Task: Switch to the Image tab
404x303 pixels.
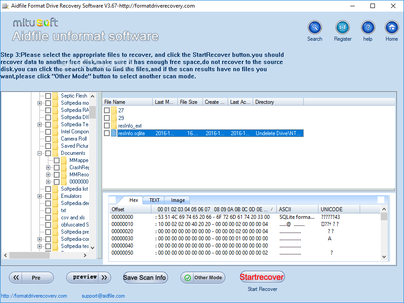Action: (x=178, y=200)
